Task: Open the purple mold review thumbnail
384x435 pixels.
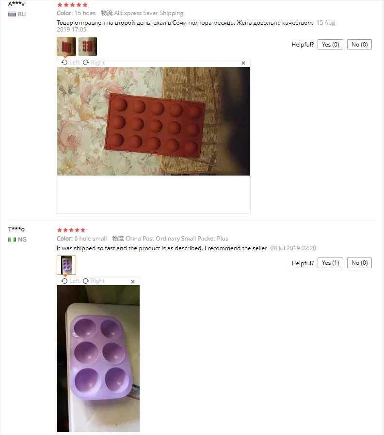Action: coord(66,265)
